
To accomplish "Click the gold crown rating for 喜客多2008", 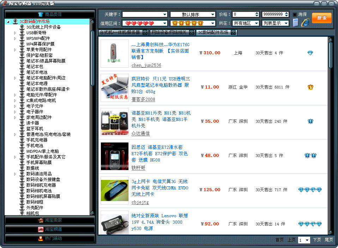I will click(310, 87).
